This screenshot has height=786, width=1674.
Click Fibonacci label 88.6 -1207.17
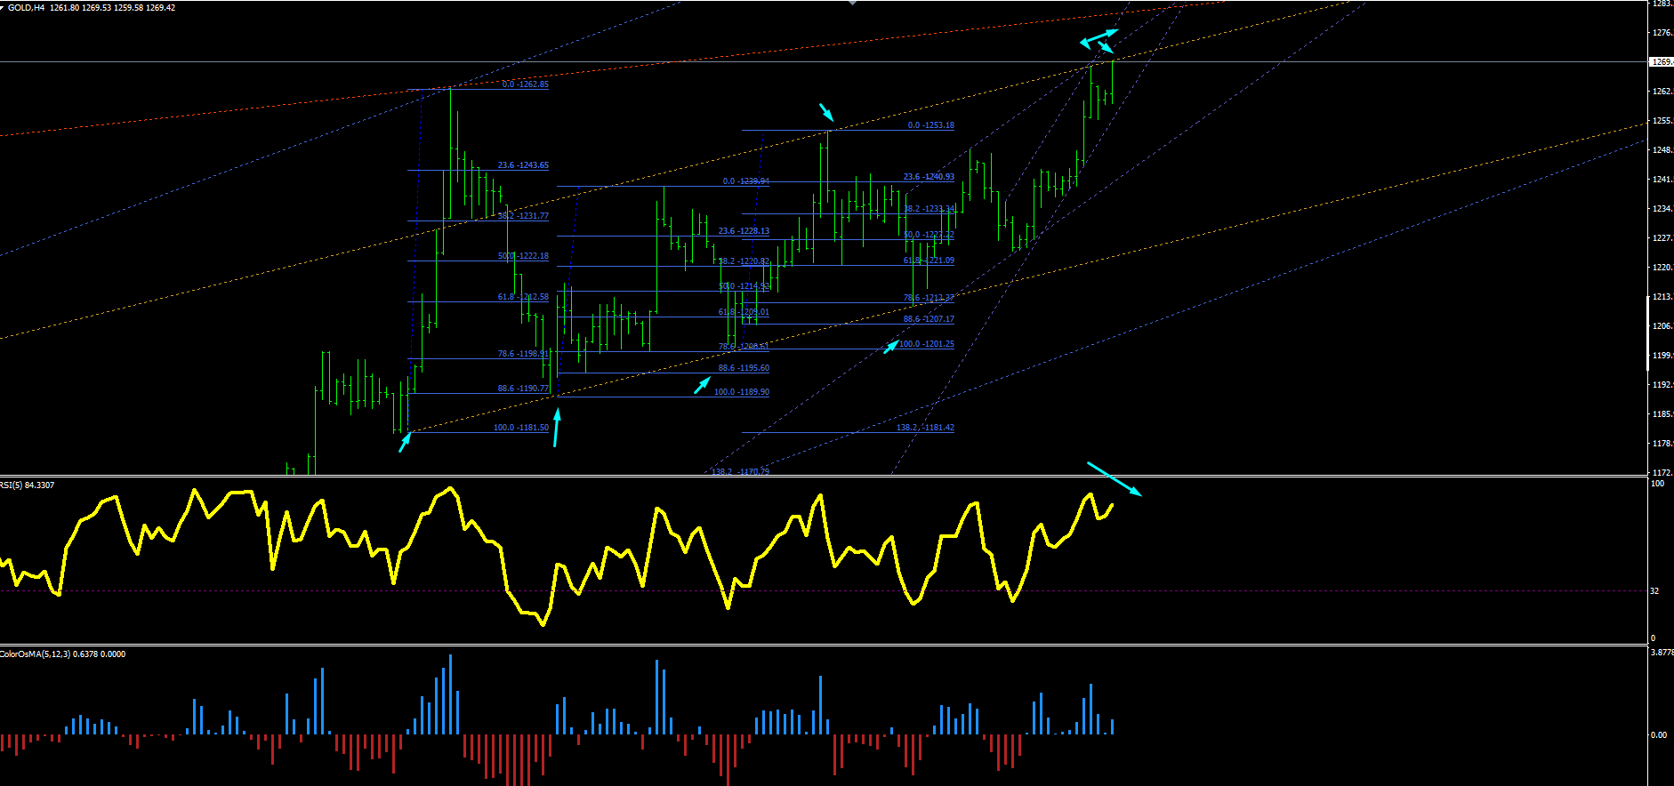(x=929, y=319)
